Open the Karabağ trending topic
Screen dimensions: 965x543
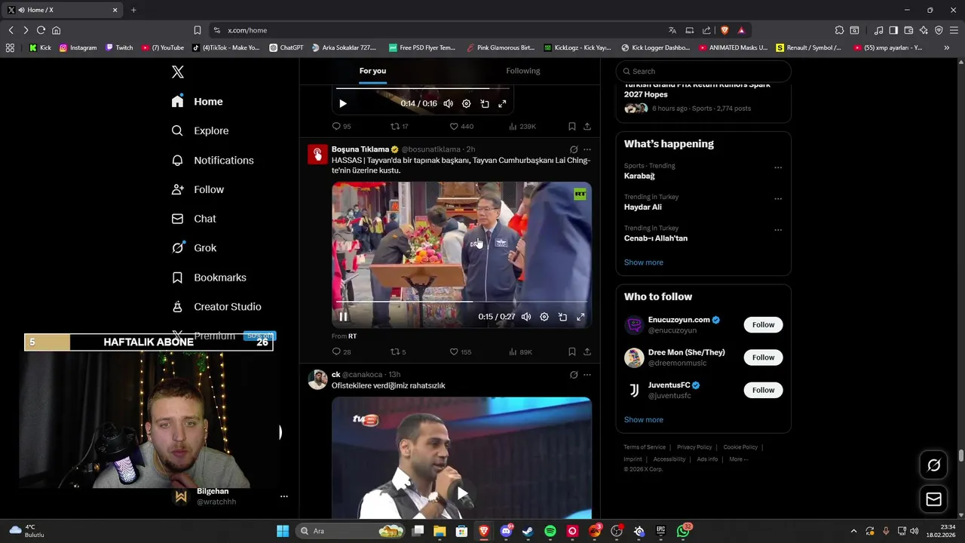[x=639, y=176]
